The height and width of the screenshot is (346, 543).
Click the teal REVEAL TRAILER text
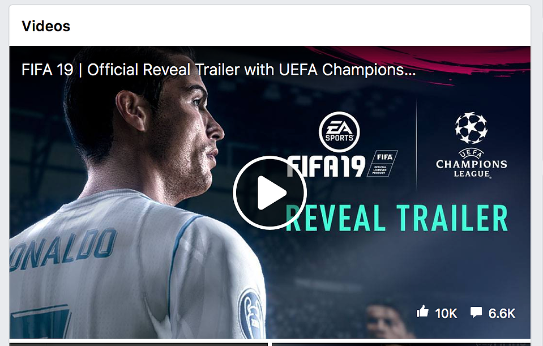397,218
